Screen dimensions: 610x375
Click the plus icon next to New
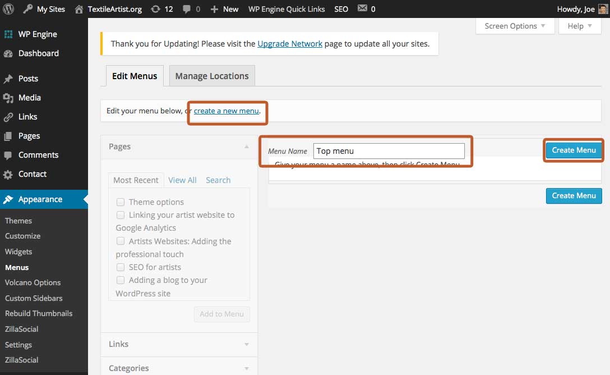click(x=214, y=9)
